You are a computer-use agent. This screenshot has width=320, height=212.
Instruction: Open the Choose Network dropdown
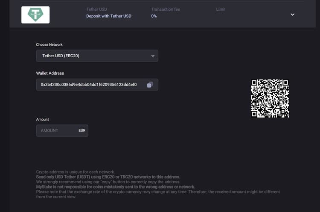pos(97,56)
